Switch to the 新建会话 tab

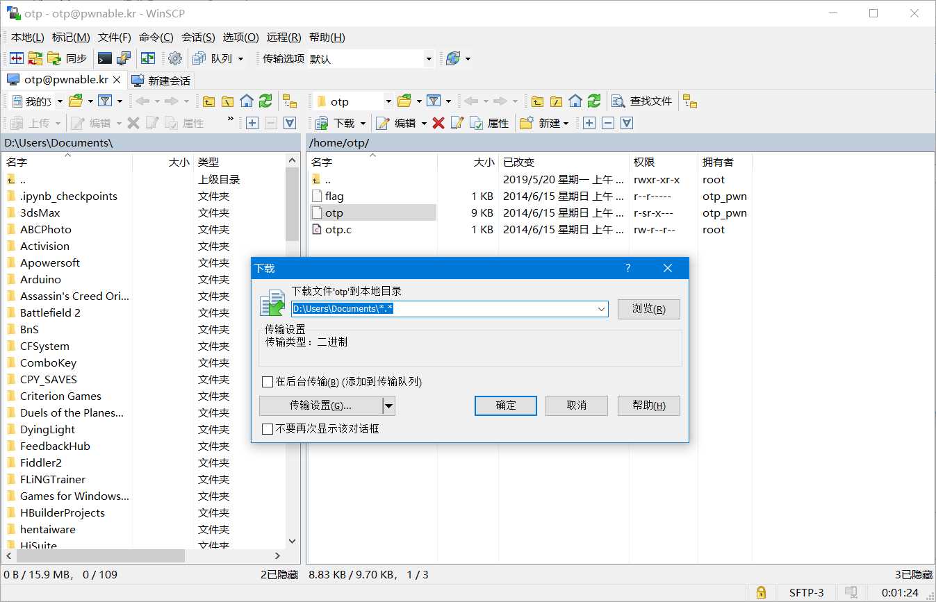[162, 81]
